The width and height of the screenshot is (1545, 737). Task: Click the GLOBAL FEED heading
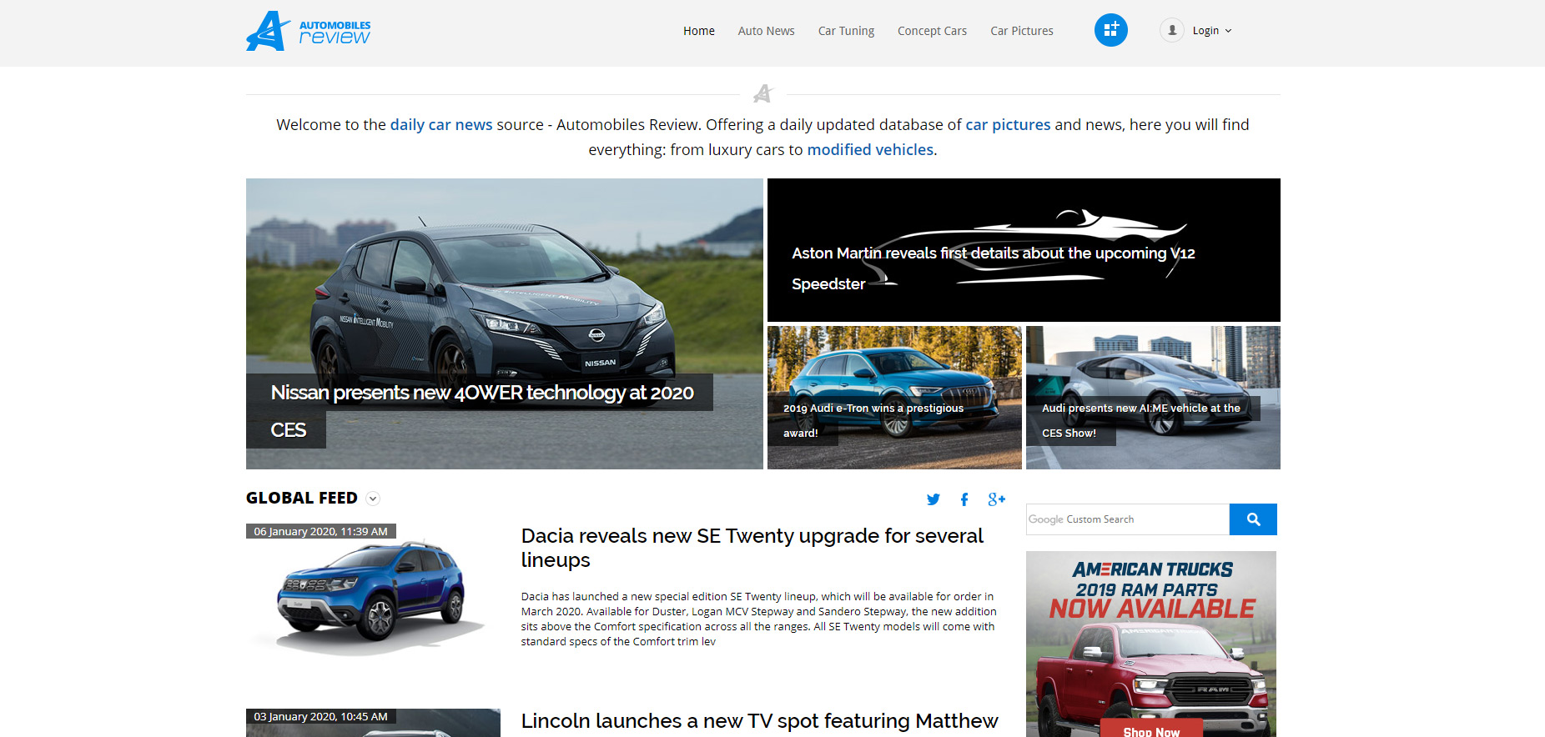coord(302,498)
